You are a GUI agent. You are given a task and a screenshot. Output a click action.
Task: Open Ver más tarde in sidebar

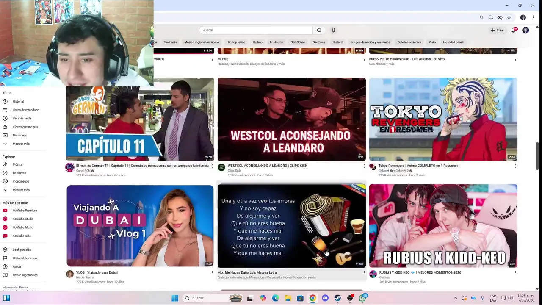(x=22, y=118)
